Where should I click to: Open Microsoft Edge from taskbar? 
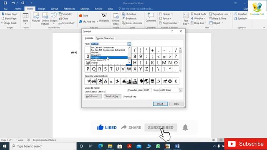point(101,146)
